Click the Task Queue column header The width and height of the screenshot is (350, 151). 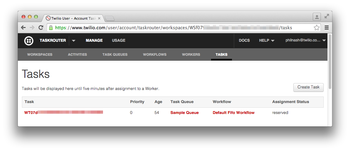(182, 102)
